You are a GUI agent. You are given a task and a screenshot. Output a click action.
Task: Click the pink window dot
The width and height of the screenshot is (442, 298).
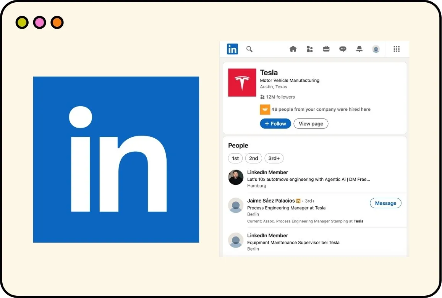[39, 23]
